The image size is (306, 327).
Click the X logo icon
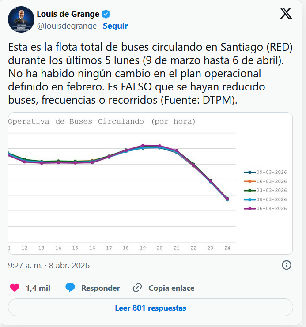tap(286, 14)
